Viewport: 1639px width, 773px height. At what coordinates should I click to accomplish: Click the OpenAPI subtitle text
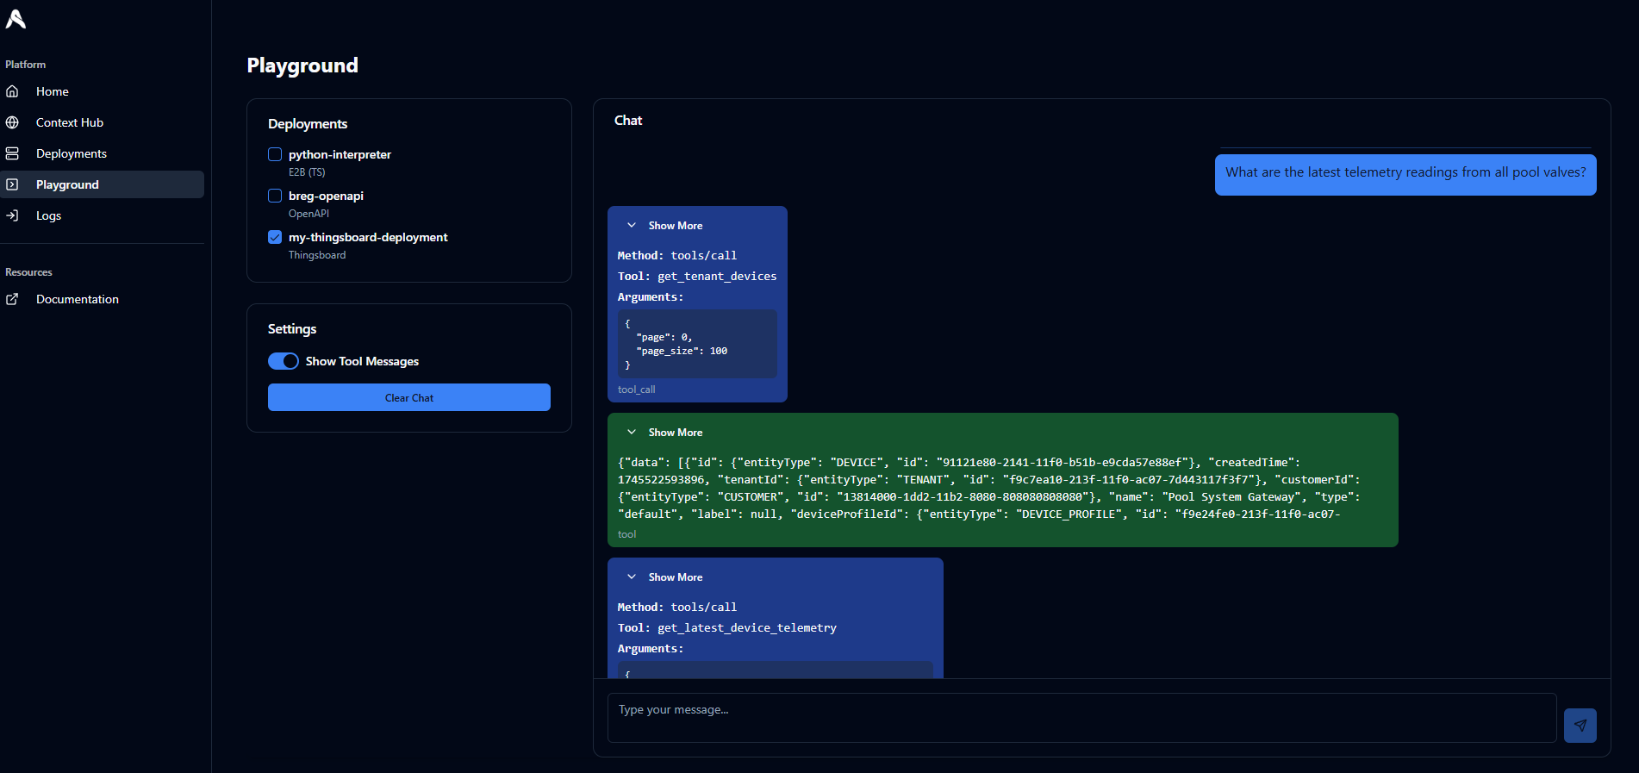tap(308, 214)
